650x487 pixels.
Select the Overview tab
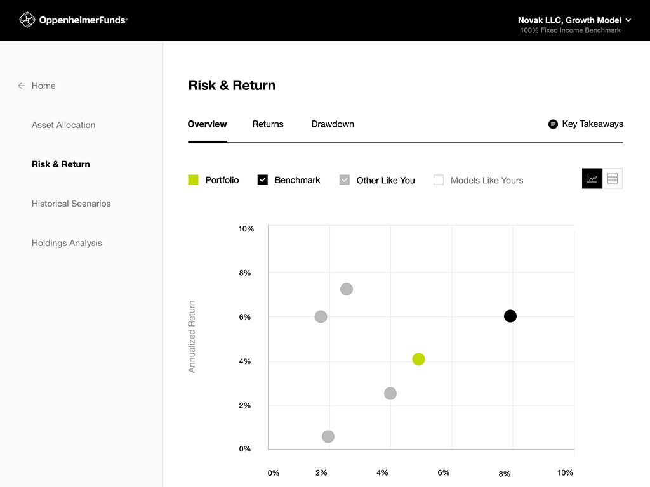tap(208, 124)
